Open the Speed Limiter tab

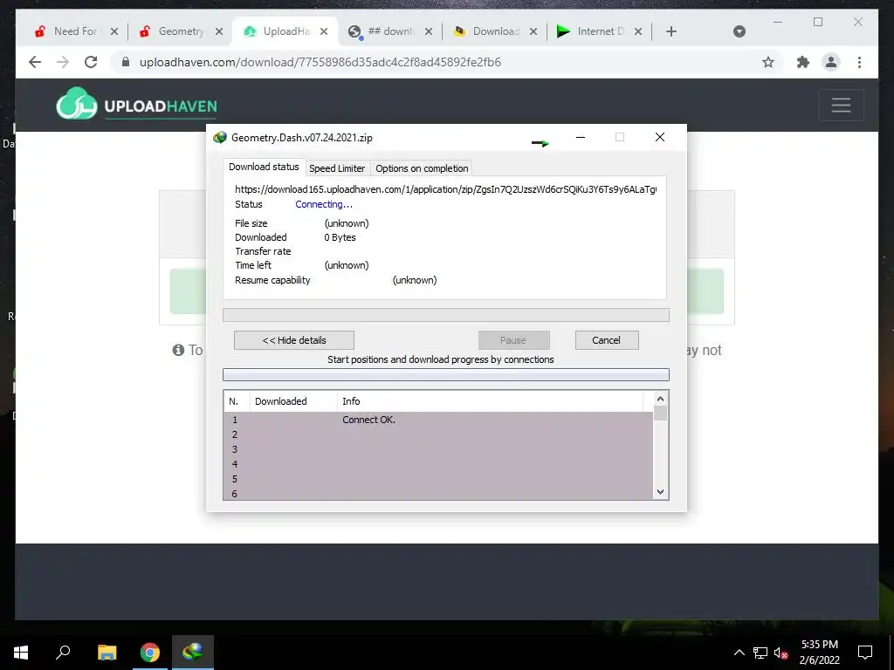pos(337,168)
